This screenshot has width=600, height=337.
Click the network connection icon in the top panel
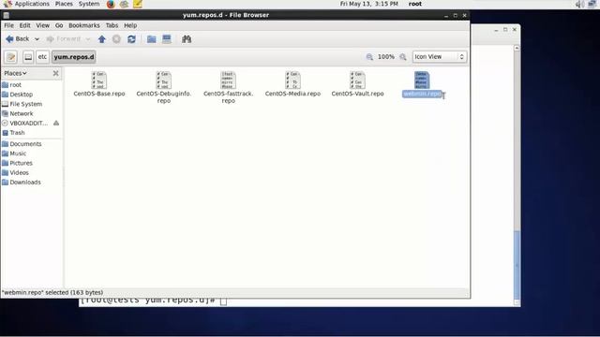[x=592, y=4]
